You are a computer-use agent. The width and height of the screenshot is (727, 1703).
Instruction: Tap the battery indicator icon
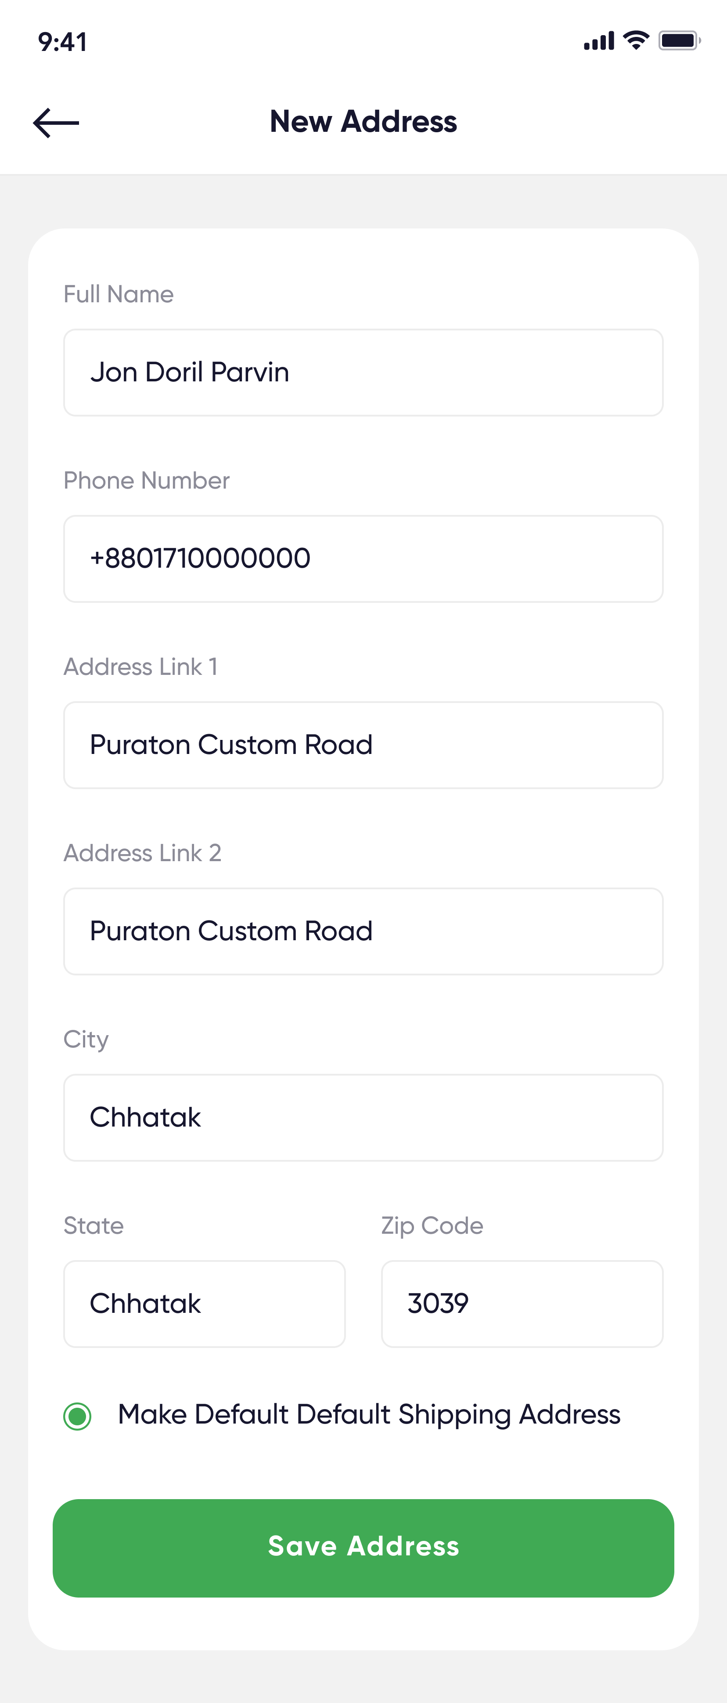point(679,41)
